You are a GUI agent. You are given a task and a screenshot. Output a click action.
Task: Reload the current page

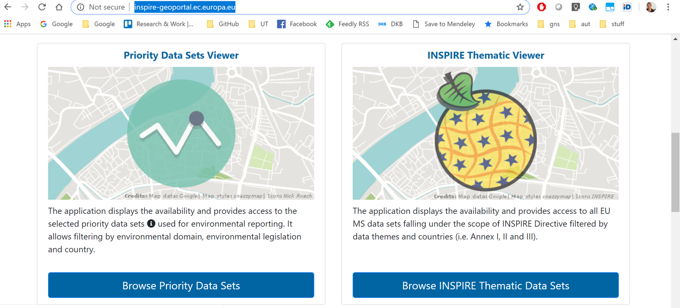click(x=42, y=7)
